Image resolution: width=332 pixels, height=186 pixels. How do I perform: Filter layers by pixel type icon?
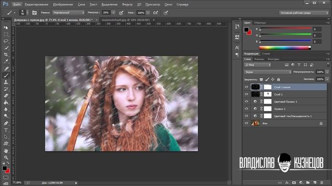pos(286,65)
